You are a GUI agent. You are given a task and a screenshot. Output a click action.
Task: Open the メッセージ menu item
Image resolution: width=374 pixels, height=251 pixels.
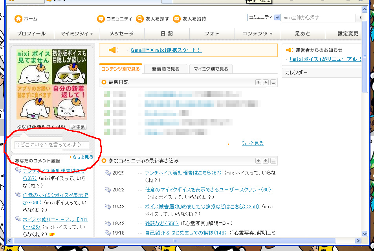coord(122,34)
